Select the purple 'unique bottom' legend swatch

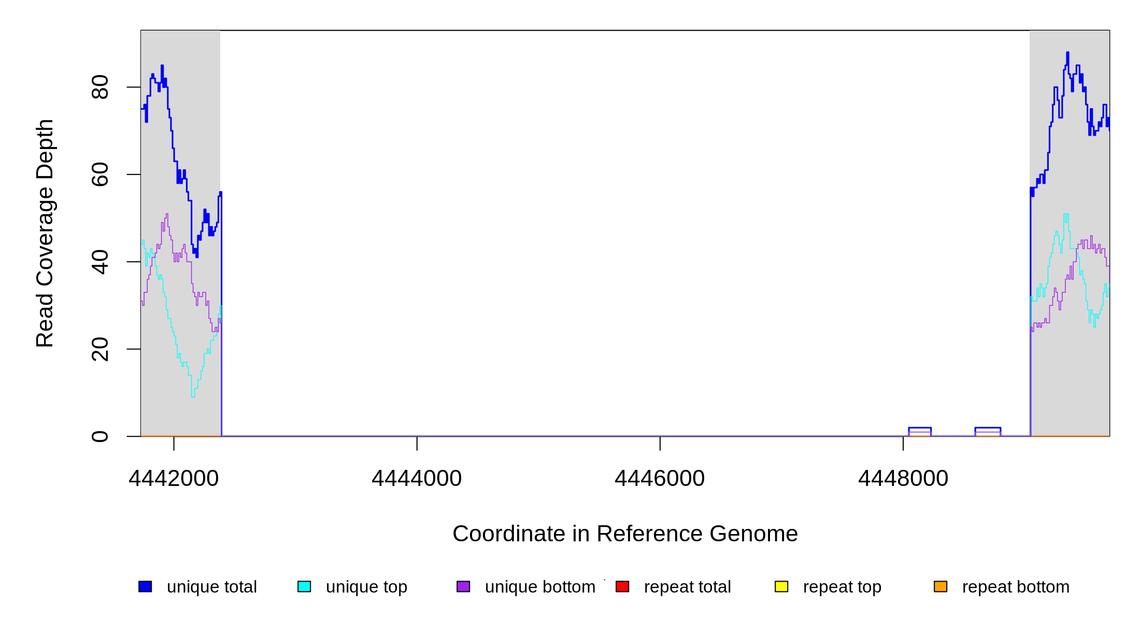tap(463, 586)
